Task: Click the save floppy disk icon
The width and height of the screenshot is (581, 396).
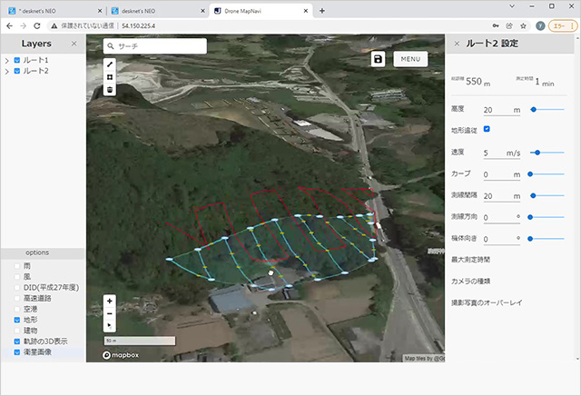Action: click(378, 59)
